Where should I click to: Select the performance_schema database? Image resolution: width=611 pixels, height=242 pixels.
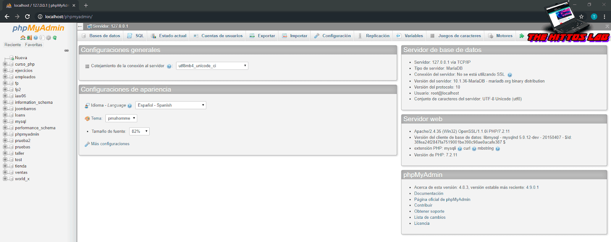[35, 128]
